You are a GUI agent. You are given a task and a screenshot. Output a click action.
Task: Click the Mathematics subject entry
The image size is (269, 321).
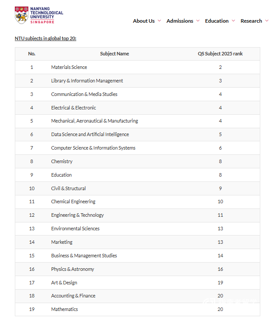(65, 309)
